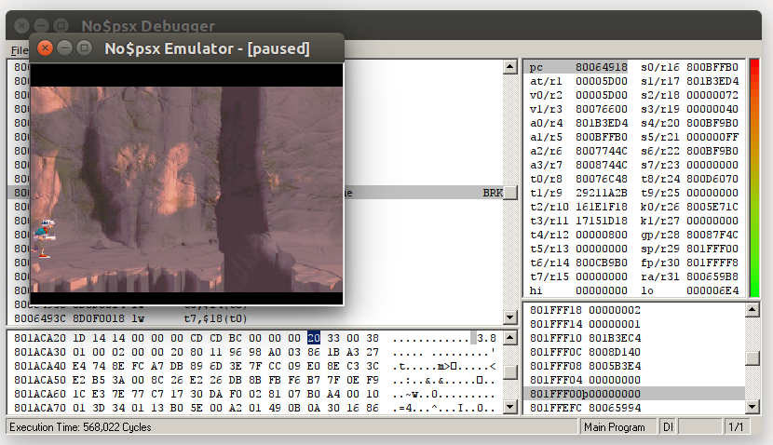Image resolution: width=773 pixels, height=445 pixels.
Task: Close the No$psx Emulator window
Action: [45, 47]
